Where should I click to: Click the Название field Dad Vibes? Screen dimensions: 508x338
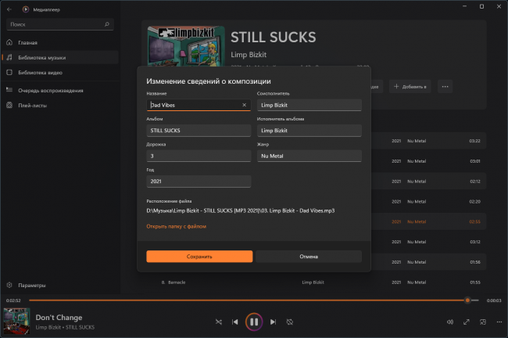(x=199, y=105)
